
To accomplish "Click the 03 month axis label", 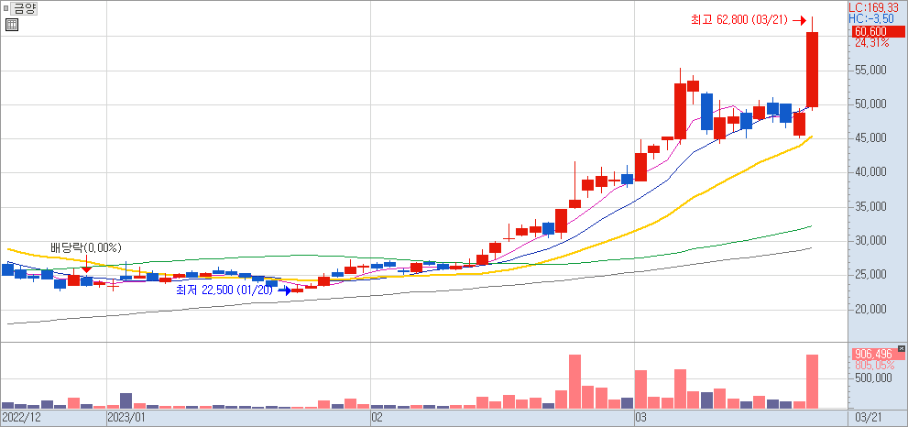I will pos(641,417).
